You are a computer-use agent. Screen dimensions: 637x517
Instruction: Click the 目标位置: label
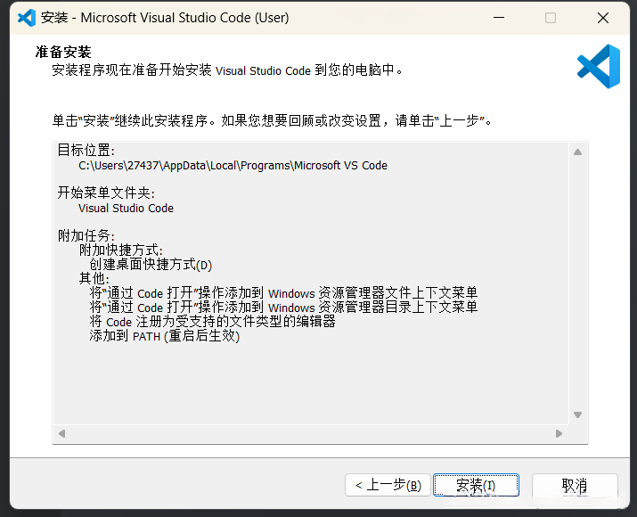click(x=86, y=151)
